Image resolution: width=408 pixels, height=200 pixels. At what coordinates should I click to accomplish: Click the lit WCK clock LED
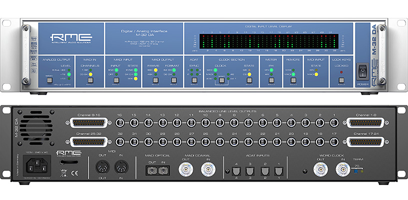(x=215, y=70)
